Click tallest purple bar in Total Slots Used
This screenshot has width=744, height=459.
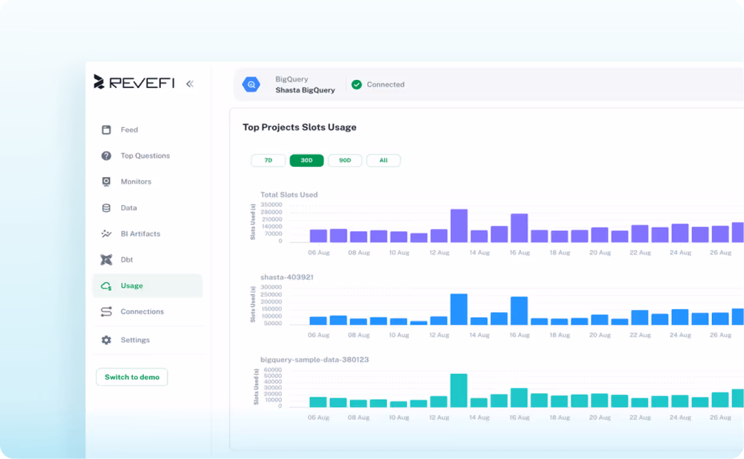(459, 226)
